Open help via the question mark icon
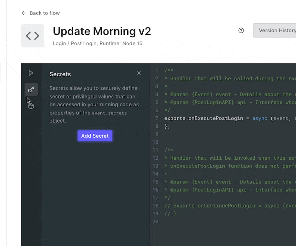Image resolution: width=296 pixels, height=246 pixels. tap(241, 30)
